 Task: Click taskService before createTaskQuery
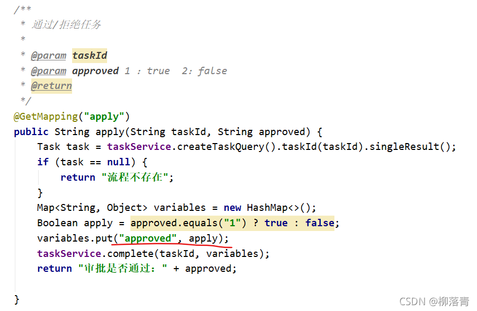click(139, 147)
